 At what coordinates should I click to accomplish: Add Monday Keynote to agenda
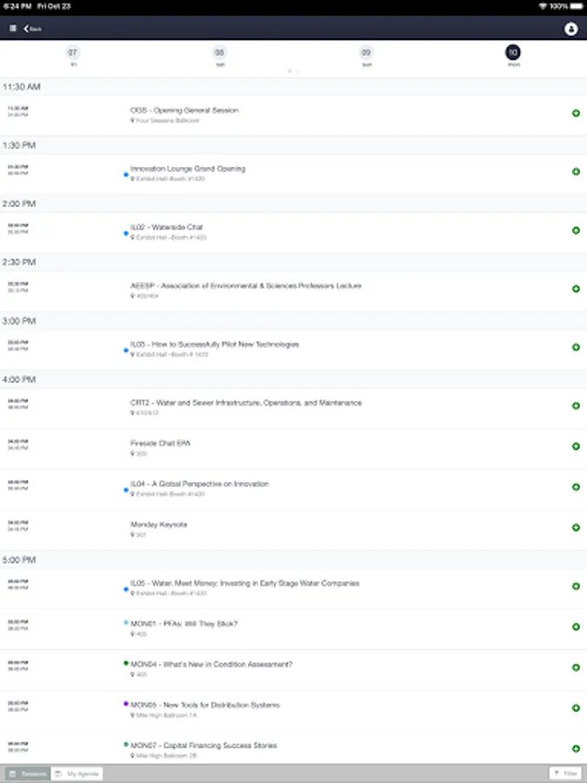point(576,528)
